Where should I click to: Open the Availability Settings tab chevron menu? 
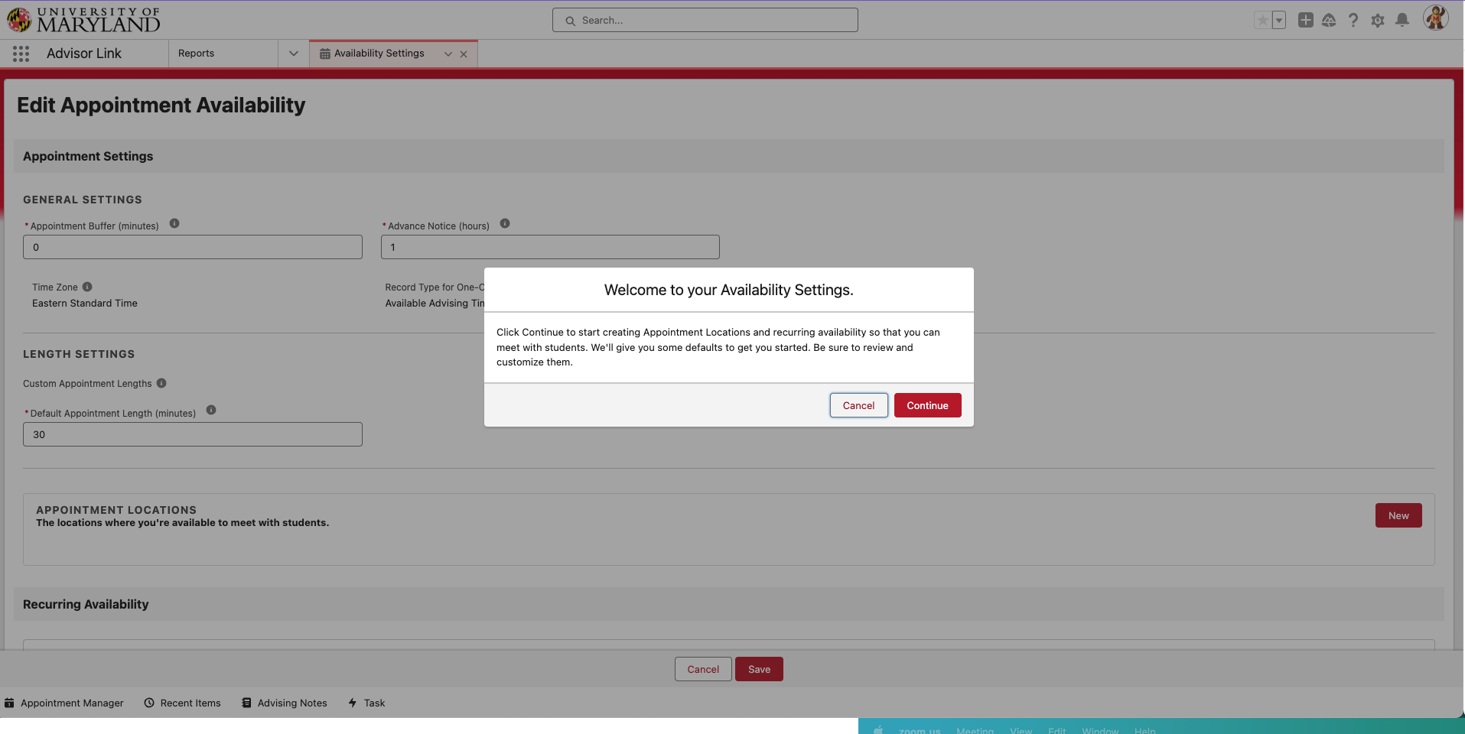tap(448, 54)
